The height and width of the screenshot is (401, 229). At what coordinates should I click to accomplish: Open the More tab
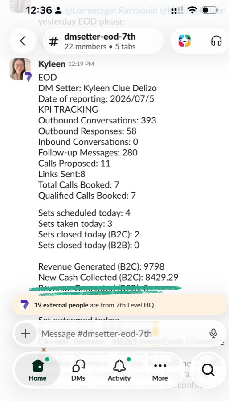(x=160, y=370)
